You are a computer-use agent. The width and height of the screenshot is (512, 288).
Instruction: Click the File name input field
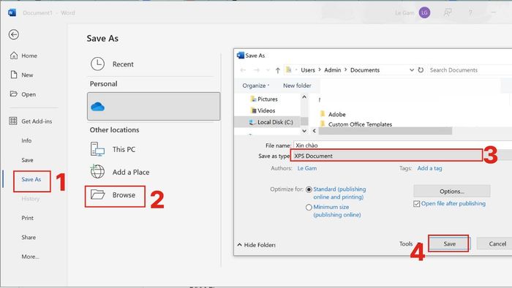(402, 145)
